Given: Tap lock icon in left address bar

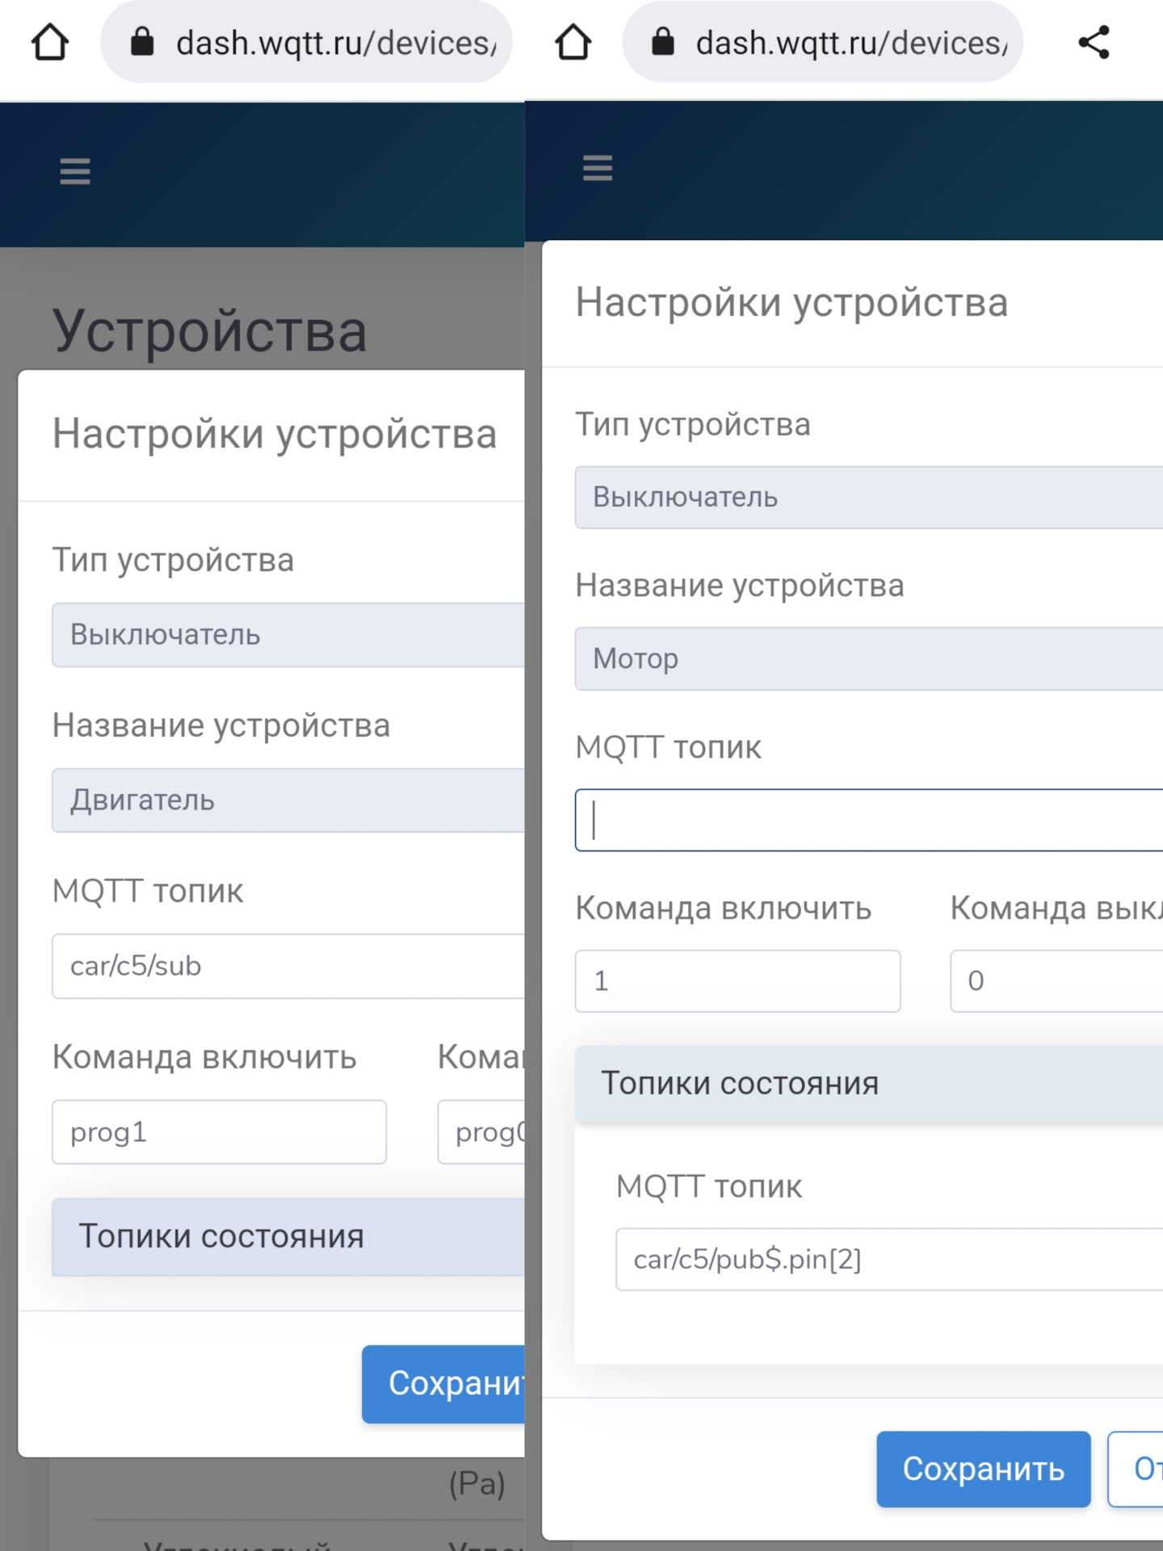Looking at the screenshot, I should point(142,41).
